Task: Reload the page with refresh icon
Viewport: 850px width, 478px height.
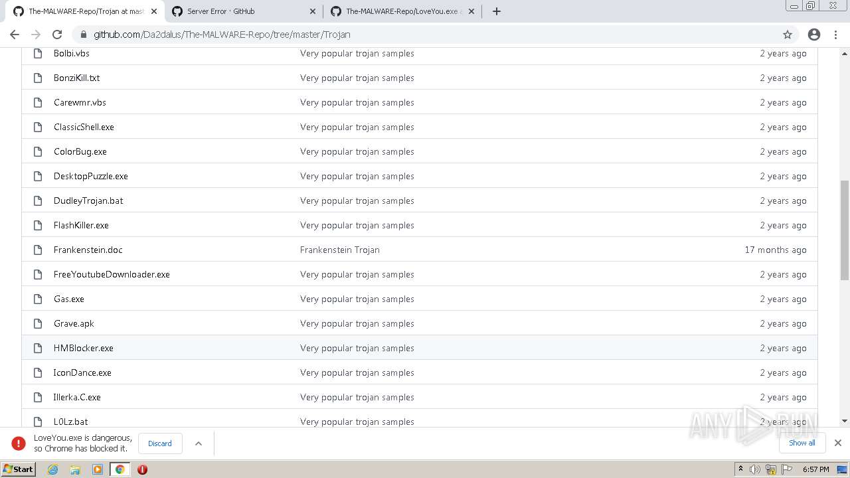Action: pyautogui.click(x=57, y=35)
